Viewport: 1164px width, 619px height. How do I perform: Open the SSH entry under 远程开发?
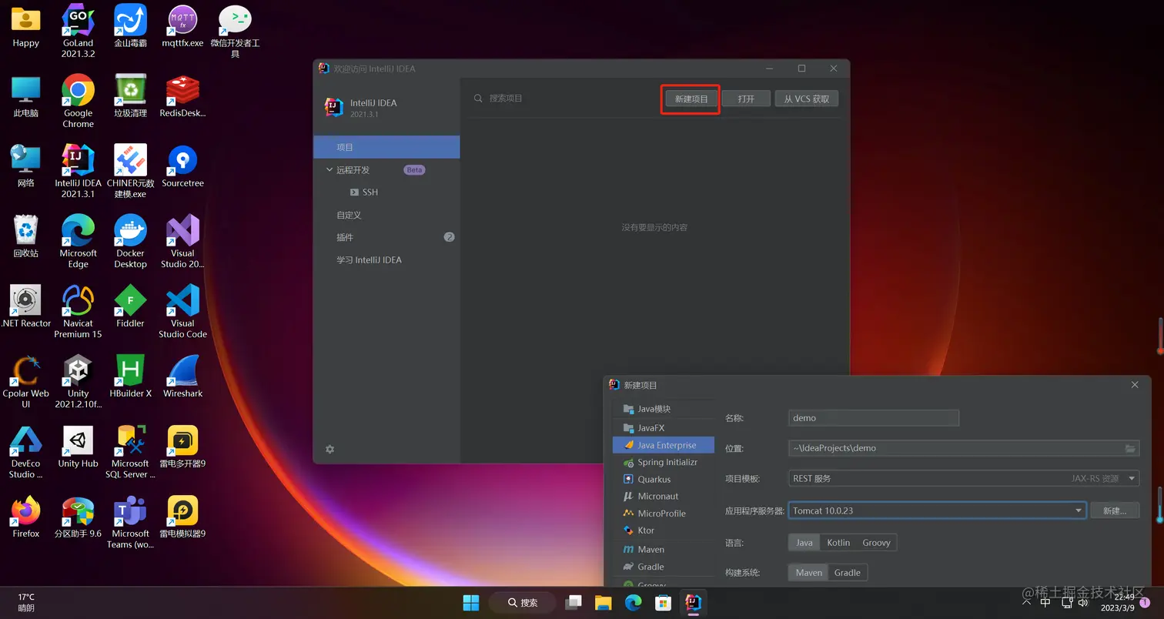coord(364,192)
